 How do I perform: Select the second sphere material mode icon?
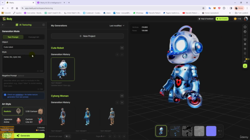pos(245,32)
